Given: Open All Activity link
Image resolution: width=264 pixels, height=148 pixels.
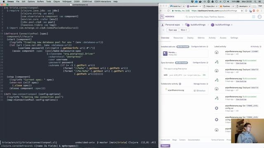Looking at the screenshot, I should click(x=256, y=46).
